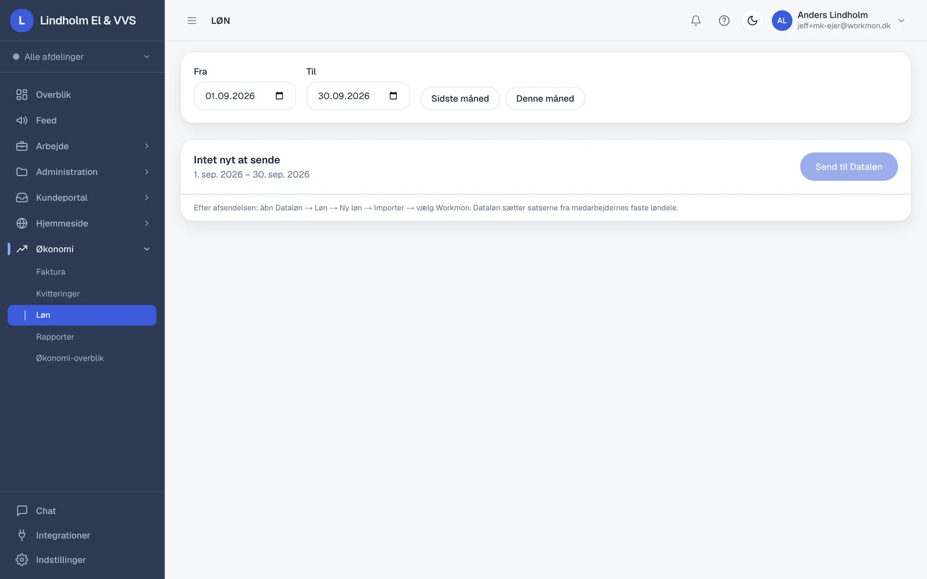Open the Til date calendar picker icon
The height and width of the screenshot is (579, 927).
coord(393,96)
